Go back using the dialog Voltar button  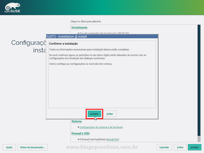(110, 114)
